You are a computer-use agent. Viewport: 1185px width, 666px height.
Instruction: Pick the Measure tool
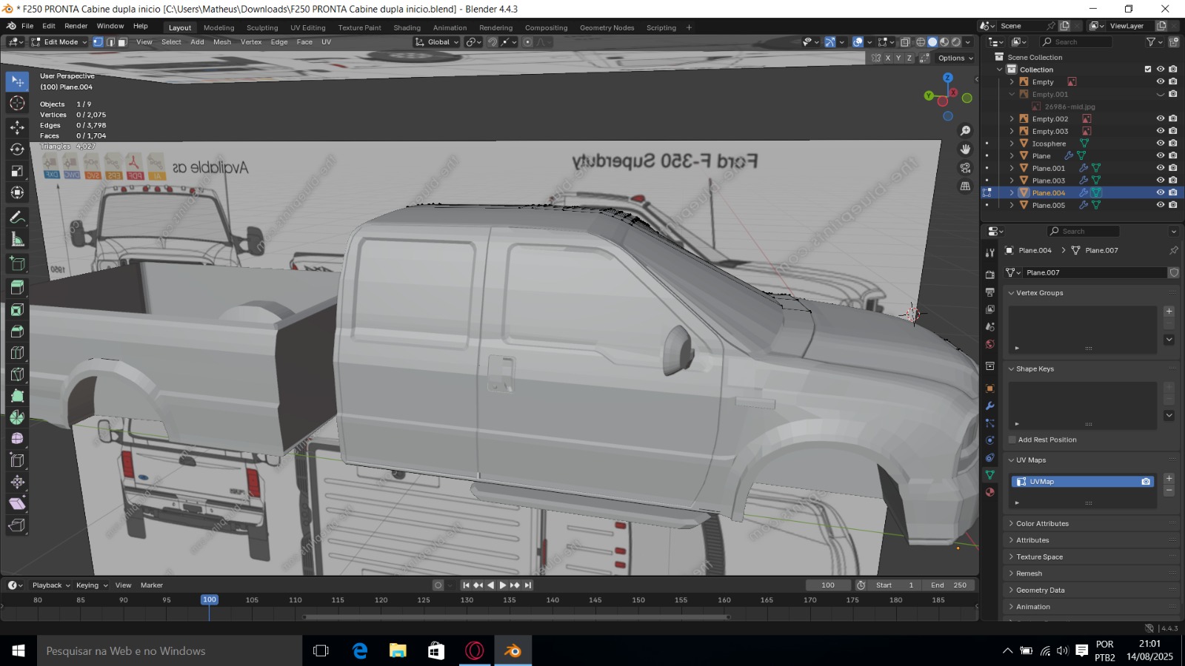point(17,239)
